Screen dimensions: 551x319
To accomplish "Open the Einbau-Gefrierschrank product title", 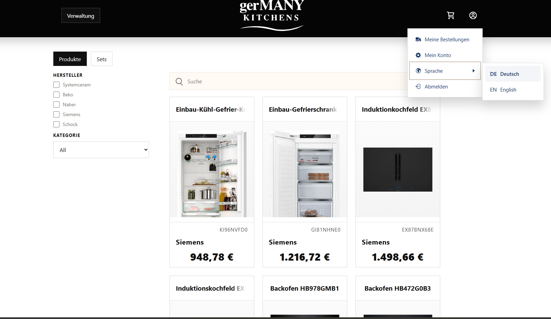I will point(303,110).
